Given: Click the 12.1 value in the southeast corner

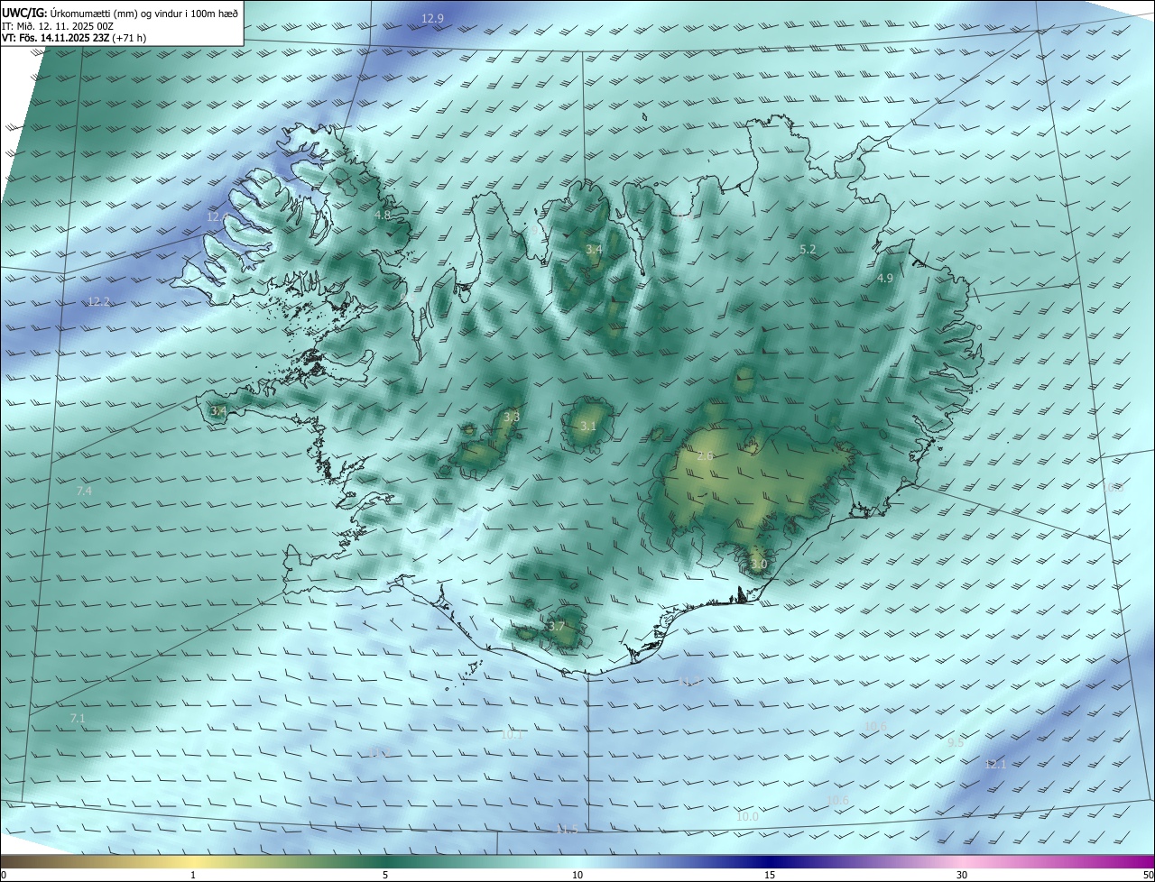Looking at the screenshot, I should click(994, 764).
